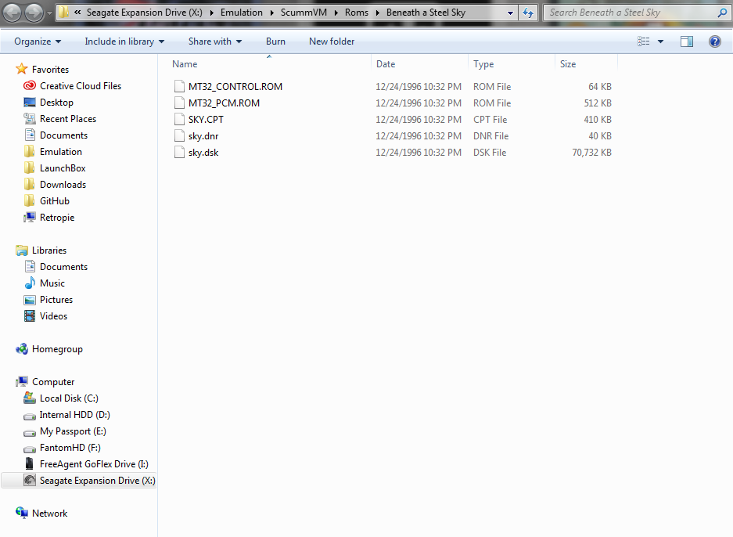Viewport: 733px width, 537px height.
Task: Click the Burn toolbar button
Action: click(x=275, y=41)
